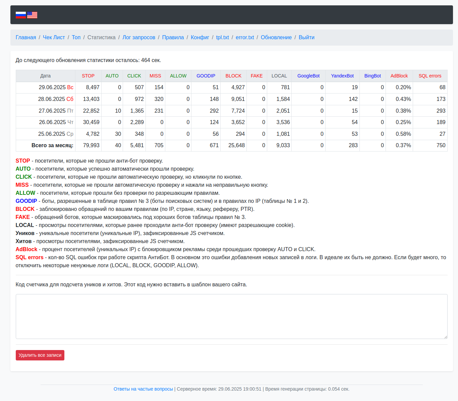Click the SQL errors column header

point(430,76)
